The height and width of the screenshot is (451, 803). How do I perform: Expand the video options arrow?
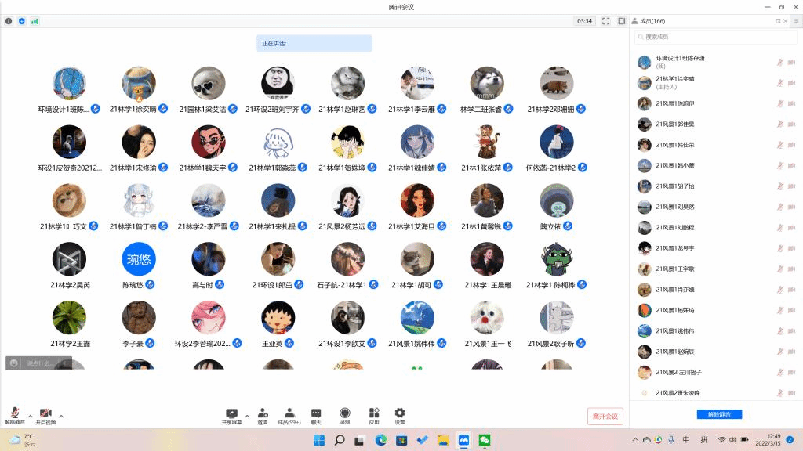[x=61, y=416]
